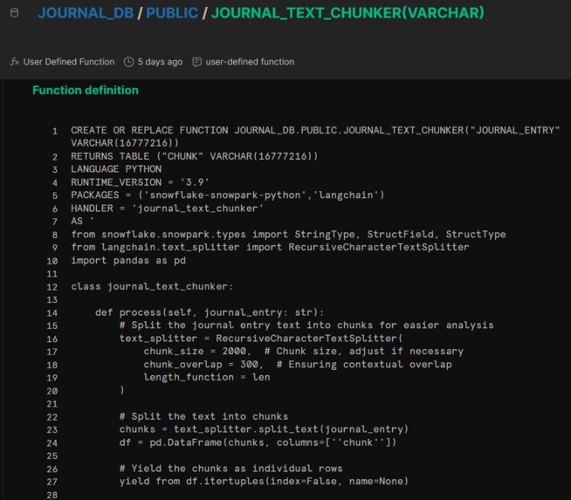Screen dimensions: 571x500
Task: Click the comment icon beside user-defined function
Action: 196,62
